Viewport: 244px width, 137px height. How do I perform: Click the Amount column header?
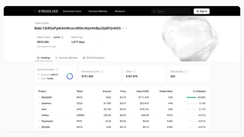pos(107,91)
